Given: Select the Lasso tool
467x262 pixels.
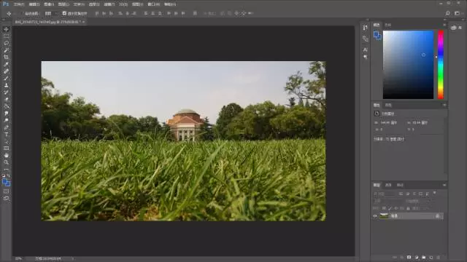Looking at the screenshot, I should 6,43.
